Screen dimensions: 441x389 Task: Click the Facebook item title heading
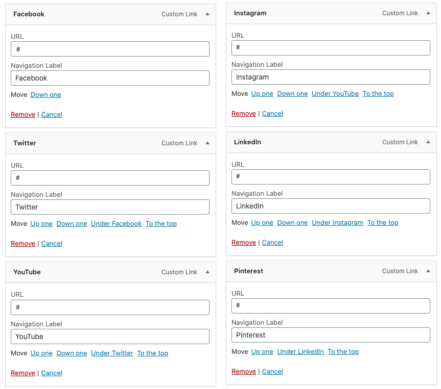pyautogui.click(x=29, y=14)
